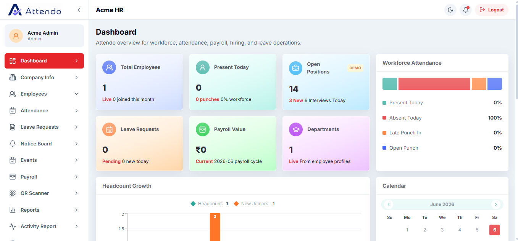Image resolution: width=518 pixels, height=241 pixels.
Task: Click the Departments graduation cap icon
Action: coord(296,129)
